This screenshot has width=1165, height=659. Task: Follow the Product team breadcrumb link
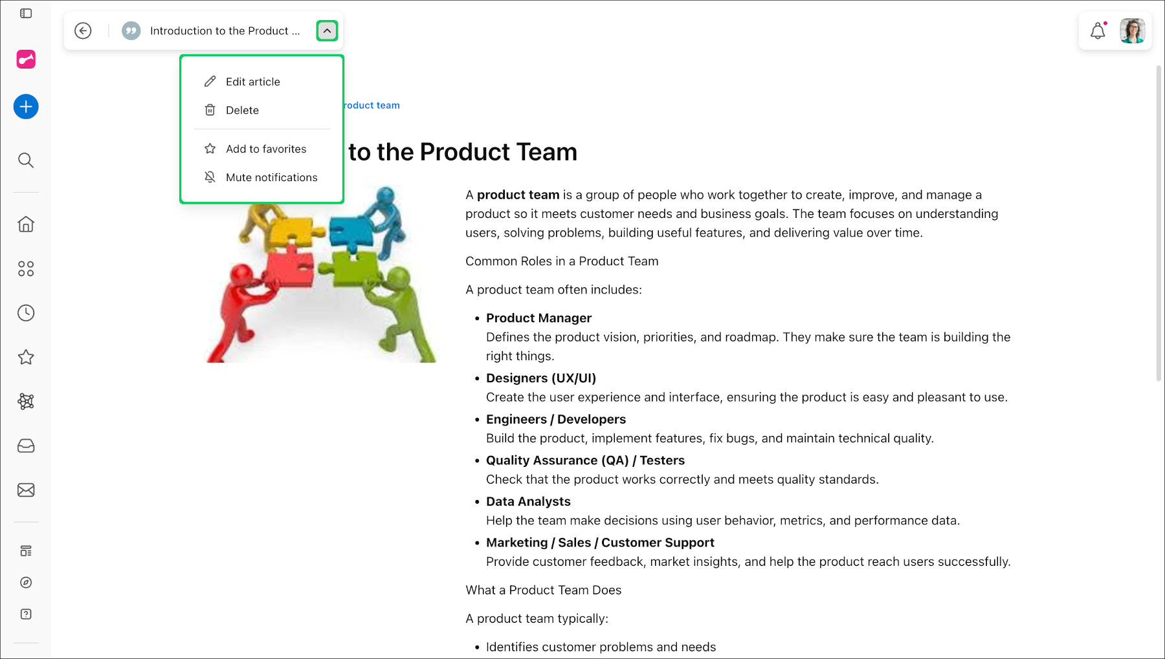pos(372,105)
